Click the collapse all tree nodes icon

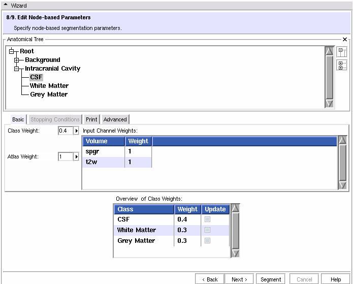[x=342, y=52]
